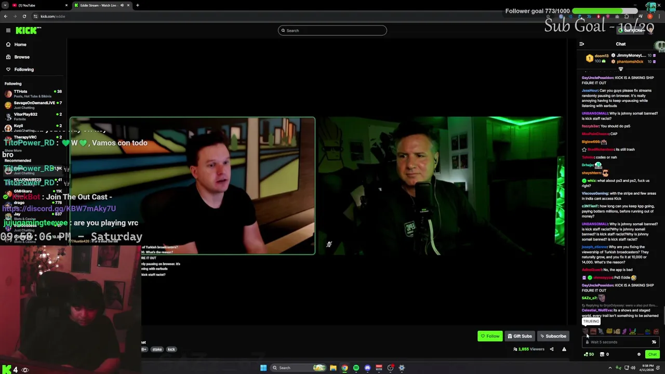This screenshot has width=665, height=374.
Task: Click the KICK logo
Action: click(27, 31)
